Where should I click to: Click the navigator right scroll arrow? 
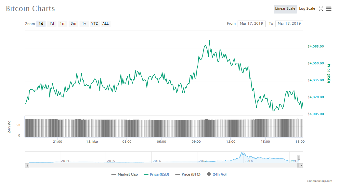301,165
